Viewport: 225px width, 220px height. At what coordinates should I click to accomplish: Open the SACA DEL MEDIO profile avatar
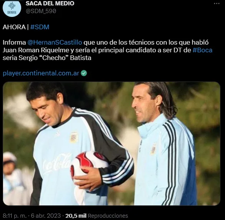click(12, 8)
